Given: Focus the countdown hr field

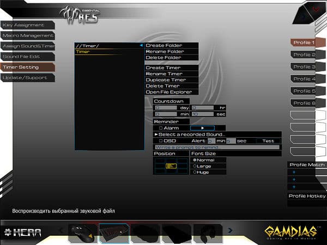Looking at the screenshot, I should pos(203,108).
